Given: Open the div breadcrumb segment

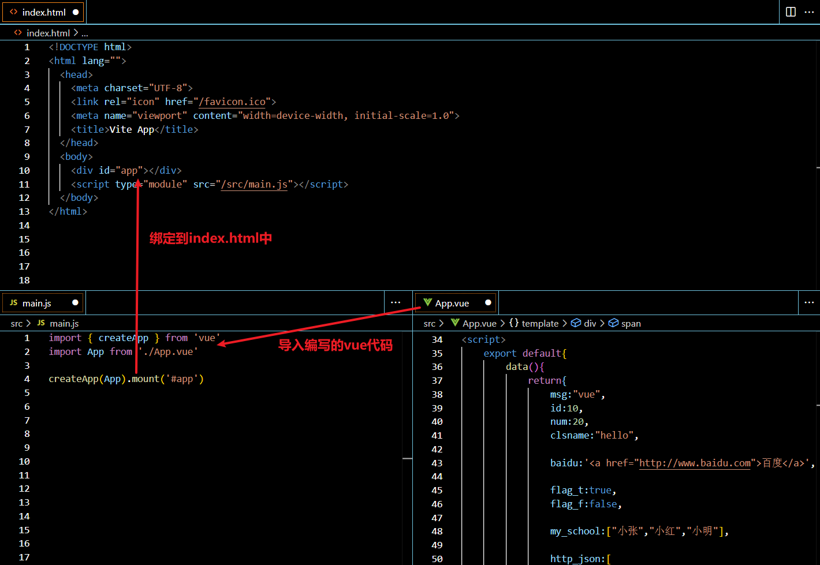Looking at the screenshot, I should (x=590, y=324).
